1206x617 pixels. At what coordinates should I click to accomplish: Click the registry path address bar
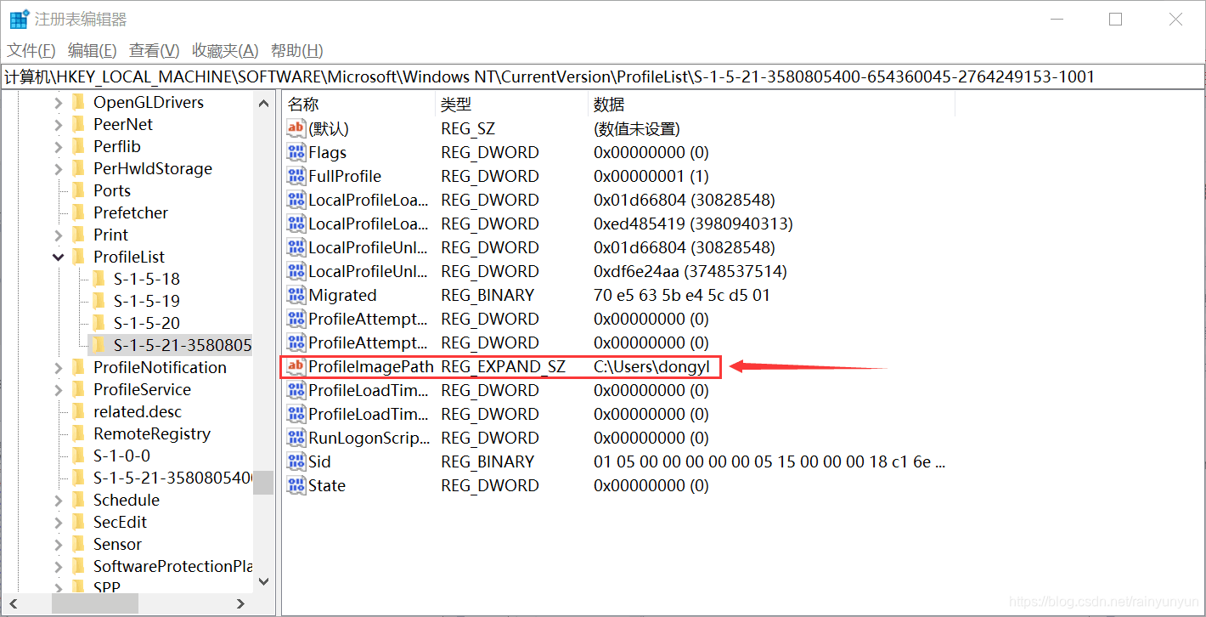tap(602, 76)
